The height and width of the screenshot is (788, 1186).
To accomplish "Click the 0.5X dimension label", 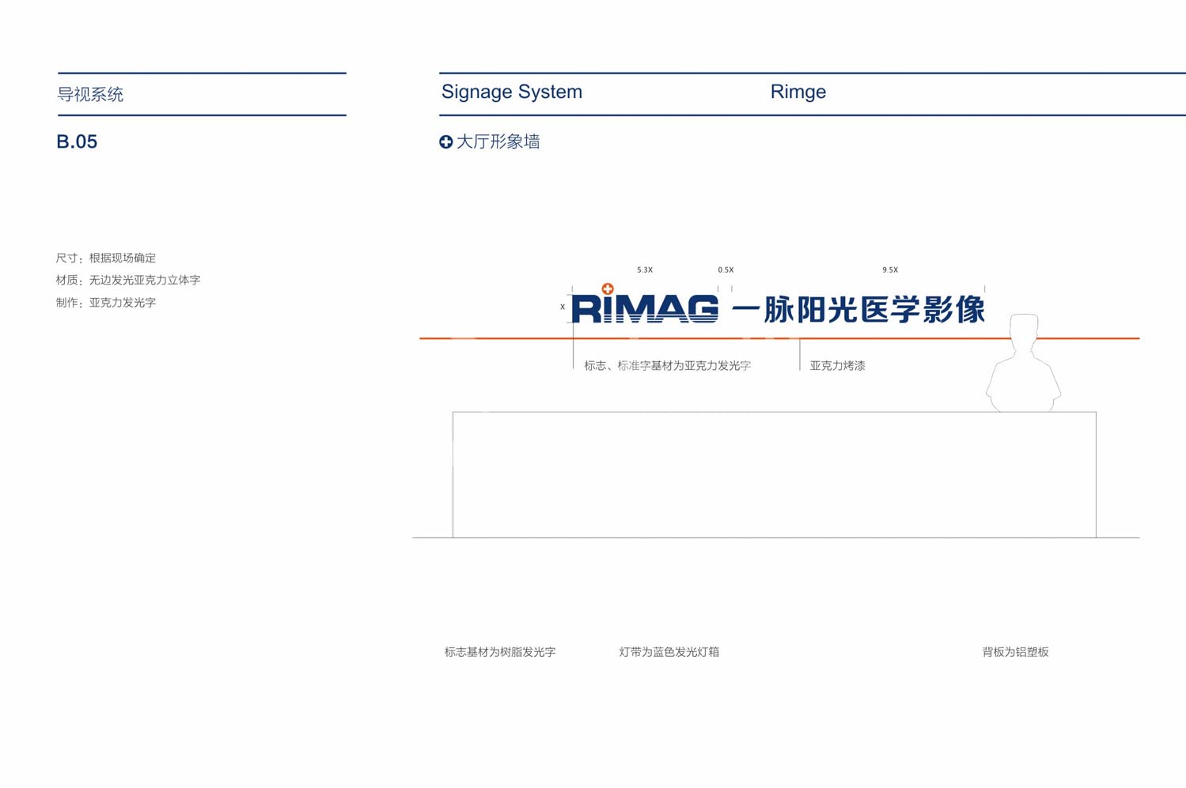I will (x=726, y=270).
